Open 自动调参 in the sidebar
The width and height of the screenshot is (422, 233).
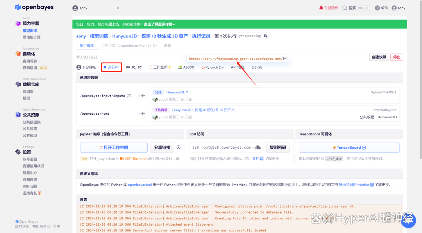pyautogui.click(x=30, y=61)
